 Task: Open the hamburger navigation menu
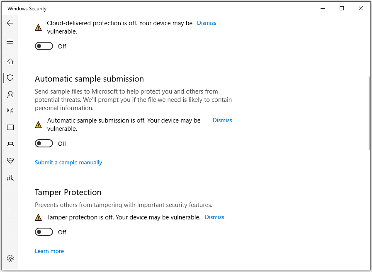[x=10, y=42]
